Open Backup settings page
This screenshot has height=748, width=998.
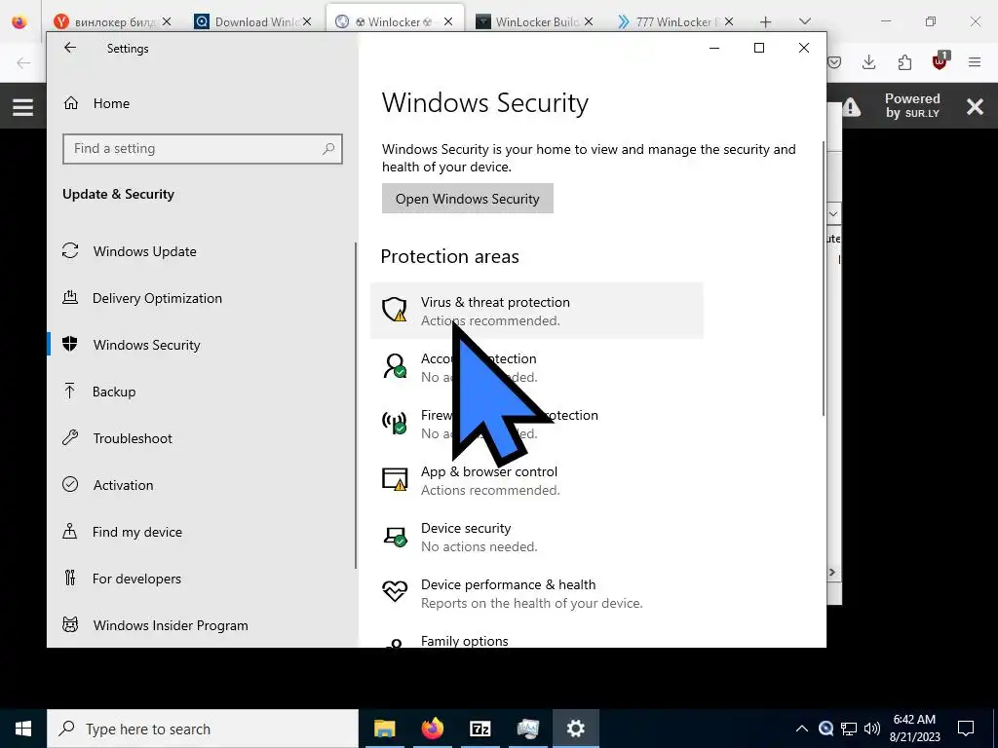pos(114,392)
